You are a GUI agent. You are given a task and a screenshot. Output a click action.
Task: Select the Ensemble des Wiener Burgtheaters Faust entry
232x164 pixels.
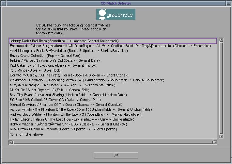[x=113, y=46]
